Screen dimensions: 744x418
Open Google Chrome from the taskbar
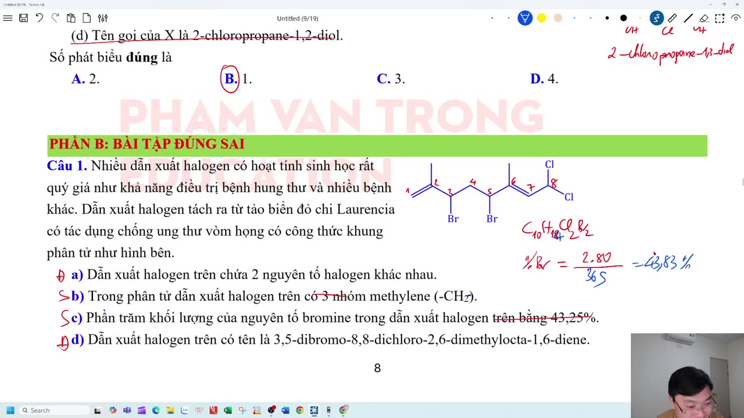[x=299, y=410]
